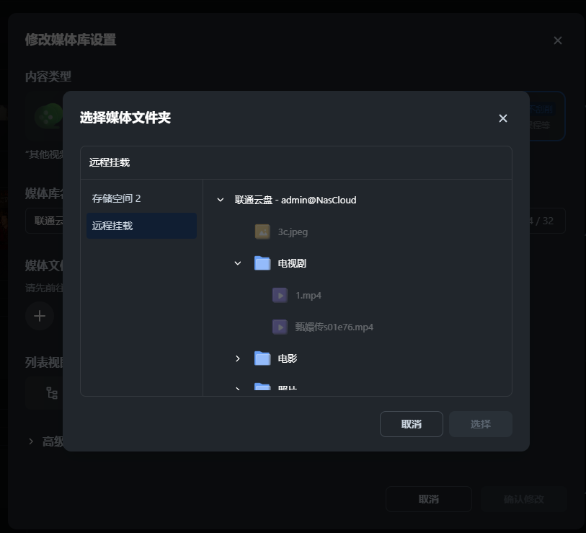
Task: Click the 选择 confirm selection button
Action: 480,424
